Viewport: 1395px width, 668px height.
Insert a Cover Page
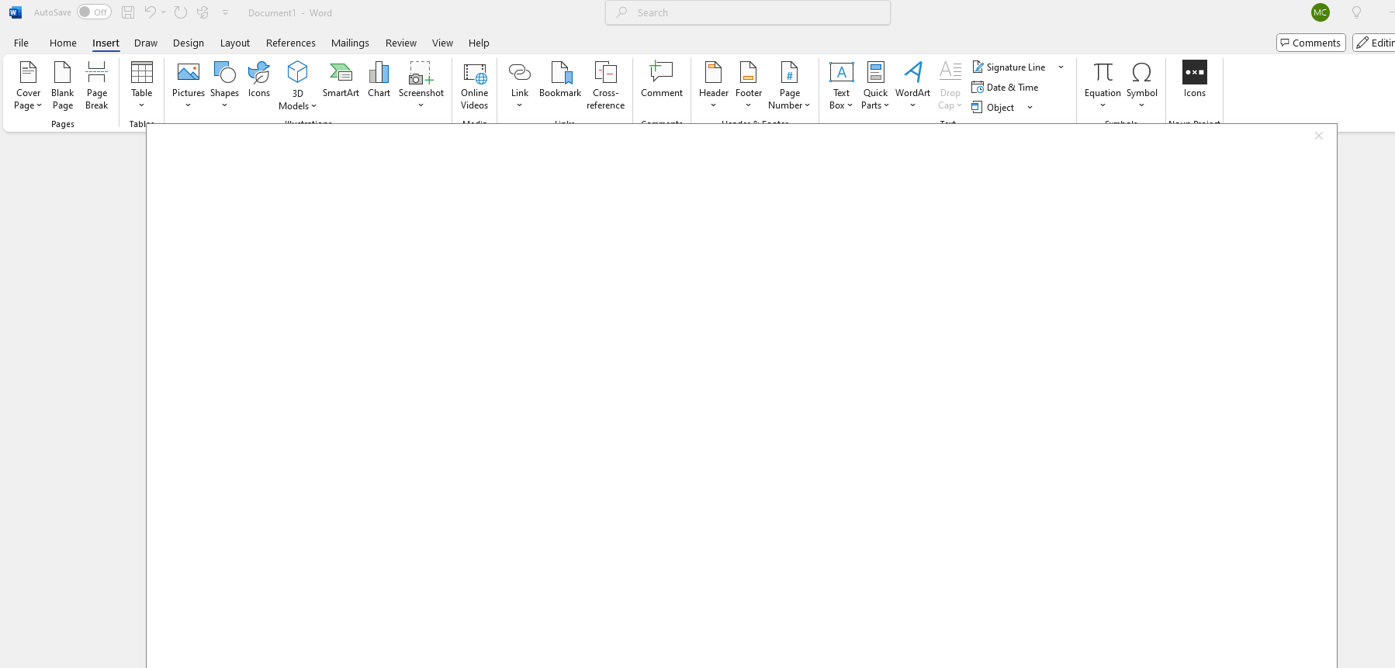[x=28, y=85]
